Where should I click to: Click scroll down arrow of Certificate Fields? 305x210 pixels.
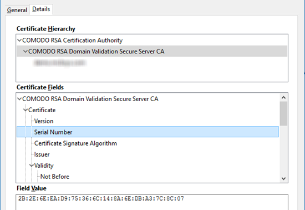point(283,178)
